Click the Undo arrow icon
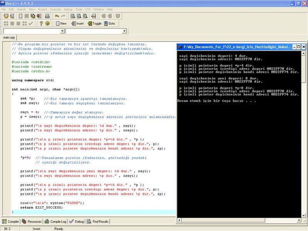Screen dimensions: 308x231 [x=57, y=16]
